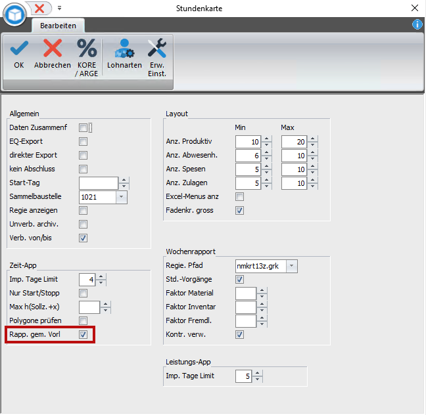Open quick access toolbar customize arrow
This screenshot has width=426, height=415.
[60, 8]
